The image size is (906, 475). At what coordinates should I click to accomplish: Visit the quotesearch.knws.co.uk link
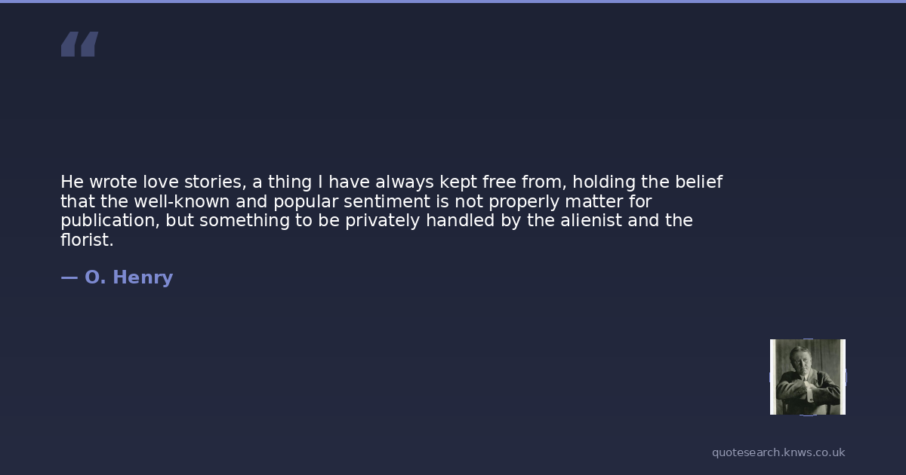point(778,452)
